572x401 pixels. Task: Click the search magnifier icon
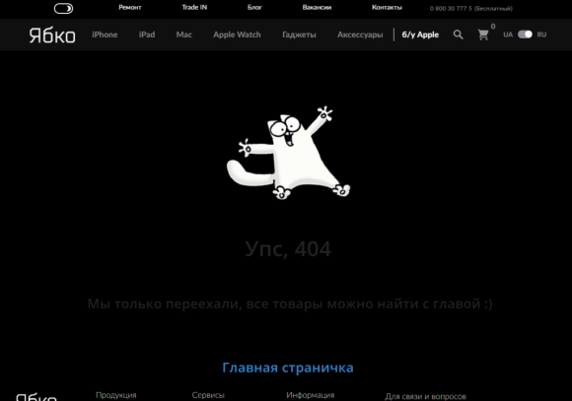[x=459, y=34]
